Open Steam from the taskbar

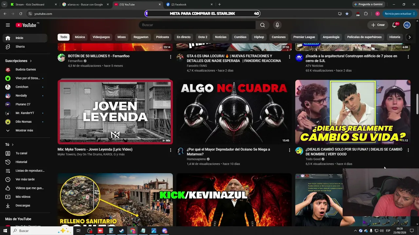pos(121,231)
